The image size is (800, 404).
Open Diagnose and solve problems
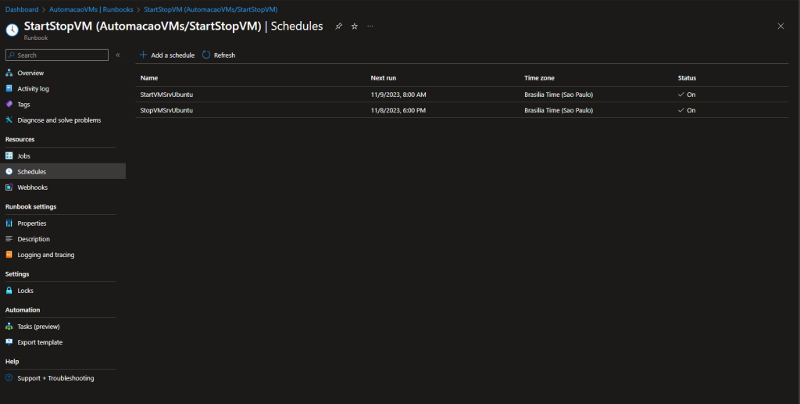pos(59,120)
